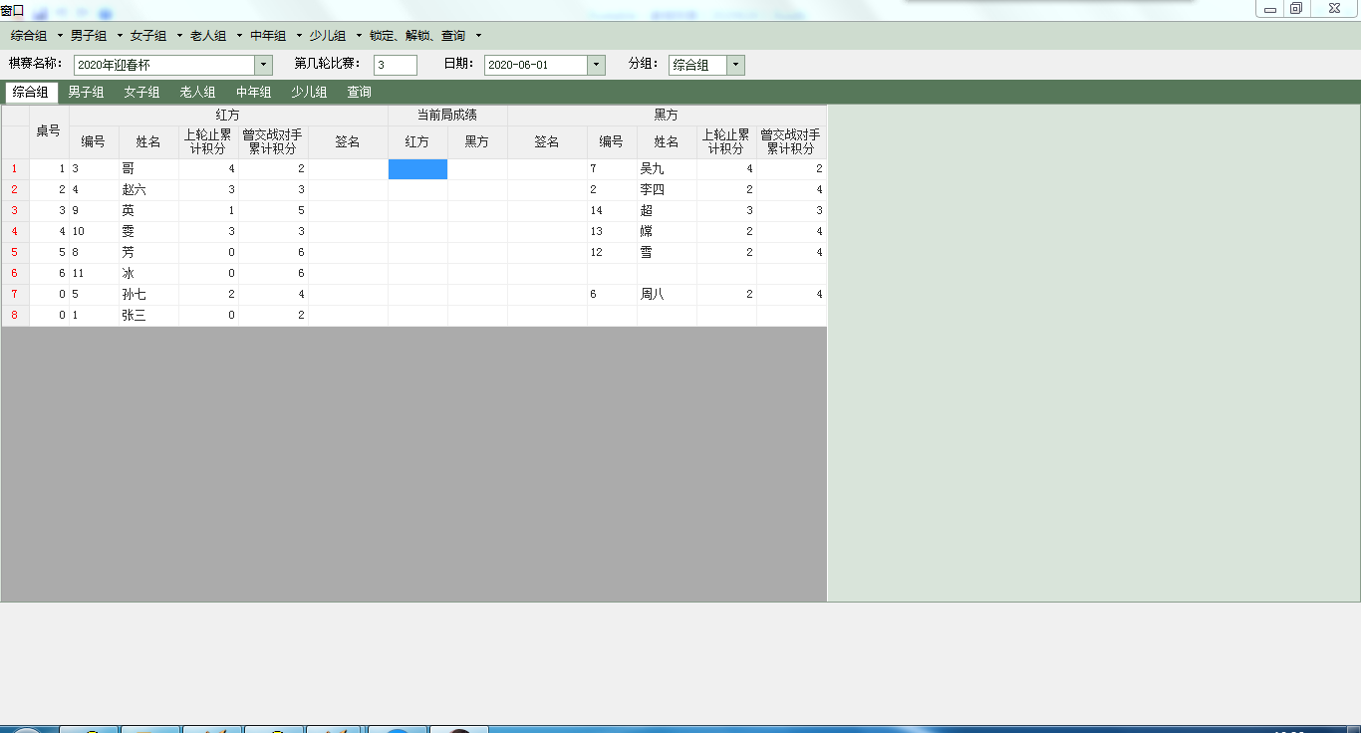
Task: Click the 2020-06-01 date field
Action: (x=536, y=65)
